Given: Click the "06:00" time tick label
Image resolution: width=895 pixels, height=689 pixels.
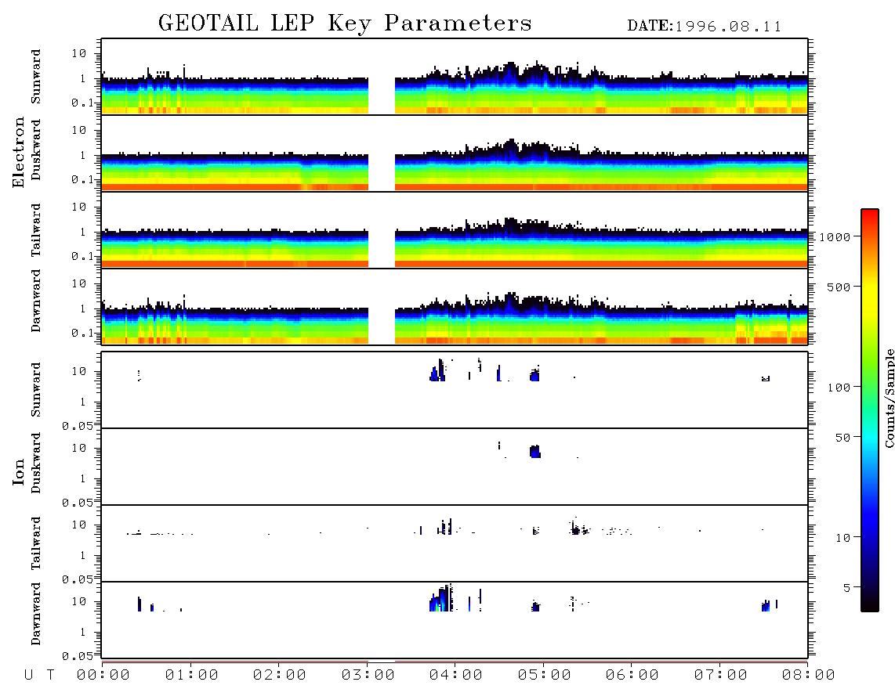Looking at the screenshot, I should (632, 676).
